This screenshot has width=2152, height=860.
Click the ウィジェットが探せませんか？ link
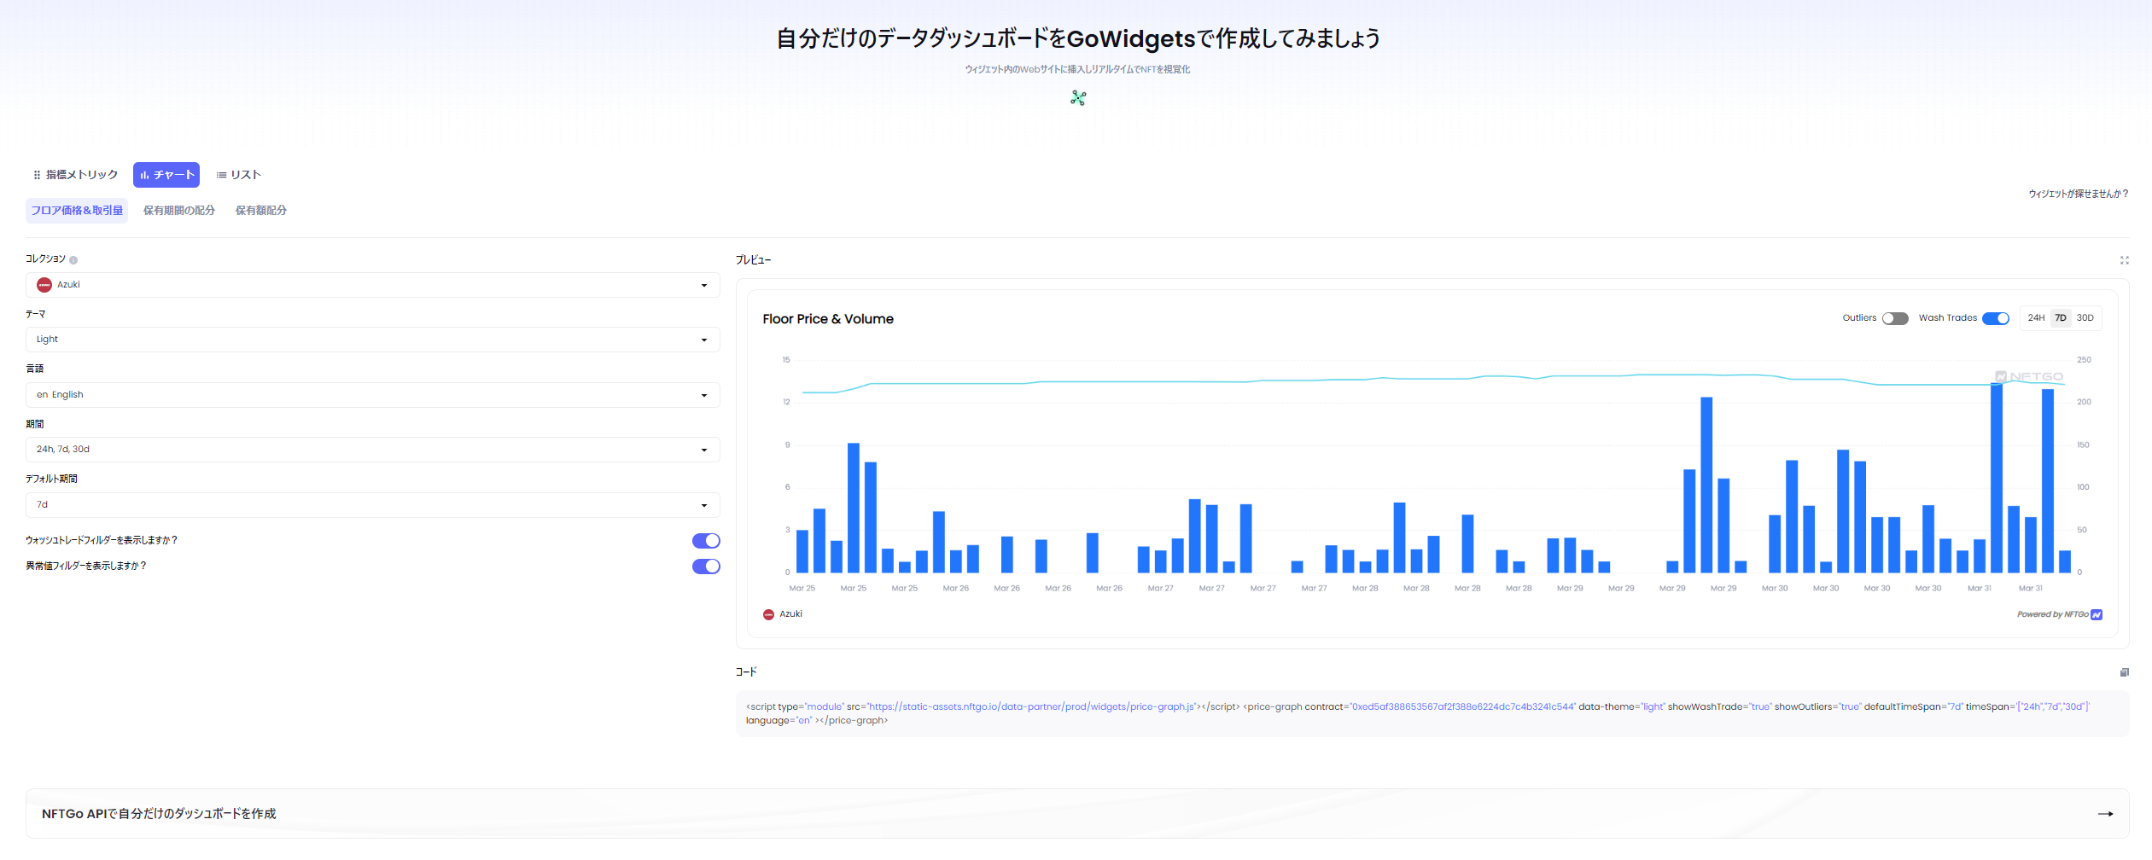[2079, 195]
